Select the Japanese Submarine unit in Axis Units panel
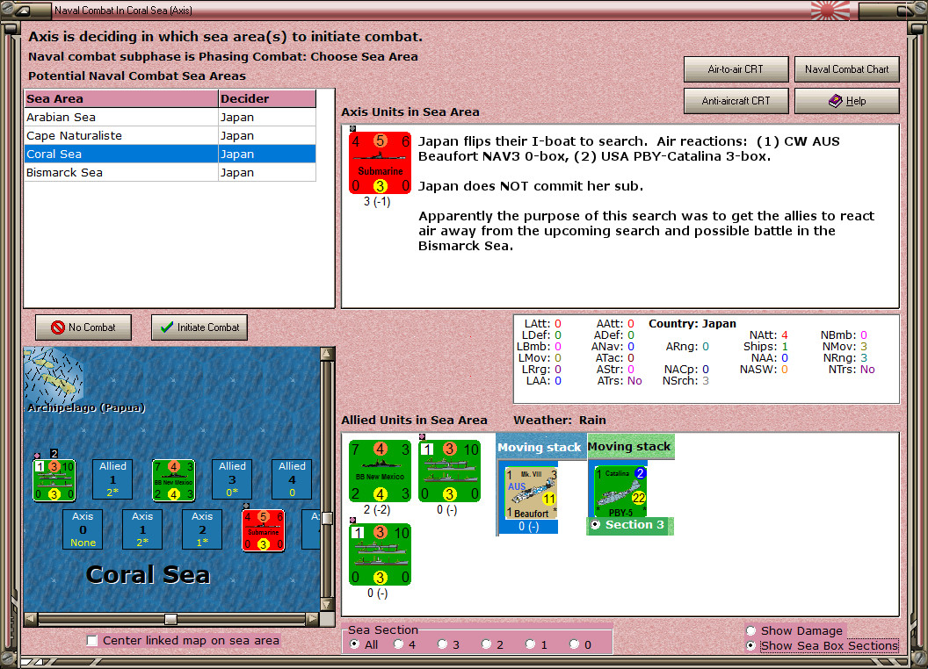 click(380, 162)
